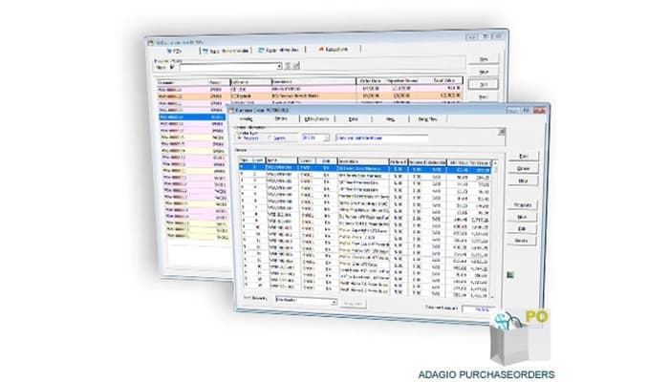Click the topmost right-side button in rear window
The image size is (669, 382).
coord(484,59)
